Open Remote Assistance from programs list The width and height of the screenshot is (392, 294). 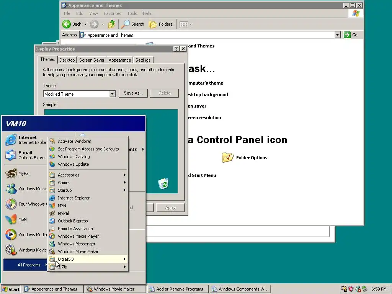(88, 229)
